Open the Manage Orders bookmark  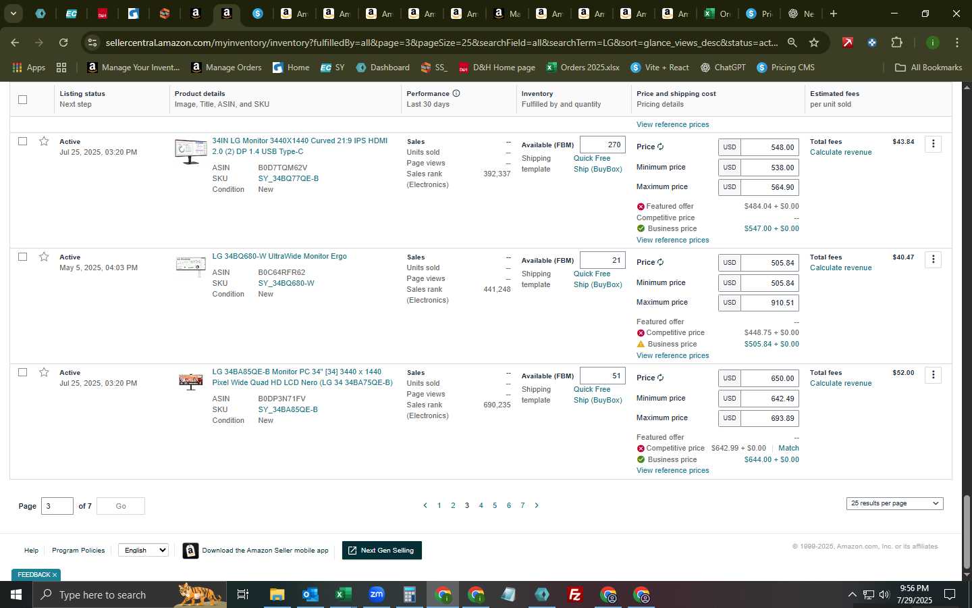[x=227, y=68]
